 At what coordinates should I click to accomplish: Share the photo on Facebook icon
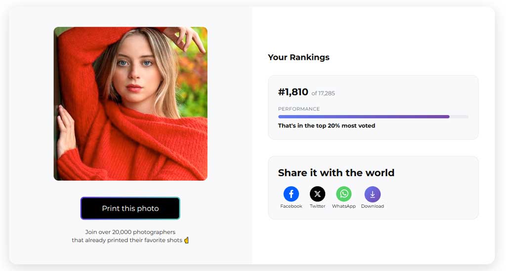[291, 194]
